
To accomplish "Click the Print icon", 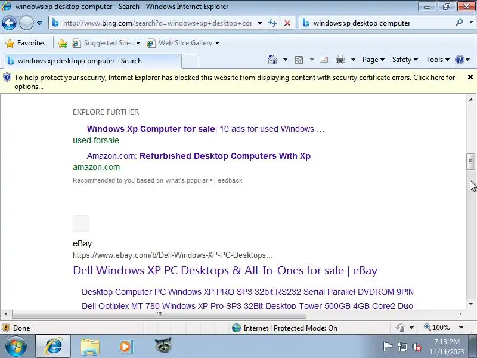I will (340, 60).
